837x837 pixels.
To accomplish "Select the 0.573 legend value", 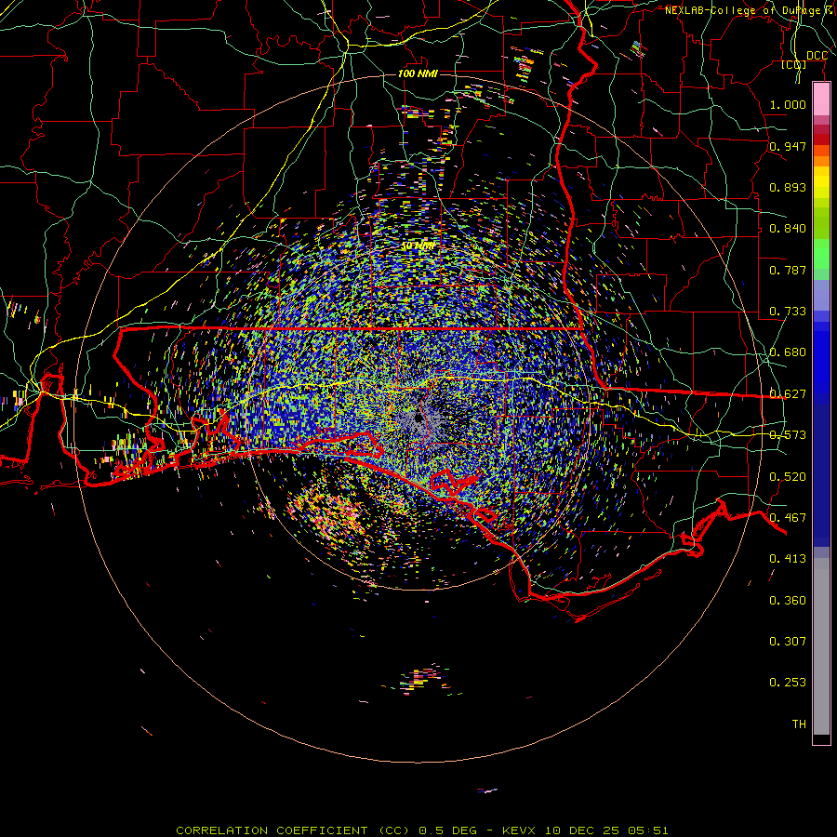I will [788, 435].
